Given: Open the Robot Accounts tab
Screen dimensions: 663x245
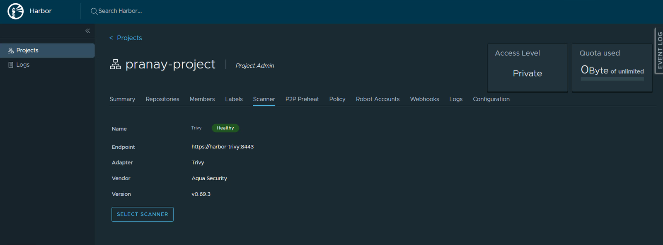Looking at the screenshot, I should [377, 99].
